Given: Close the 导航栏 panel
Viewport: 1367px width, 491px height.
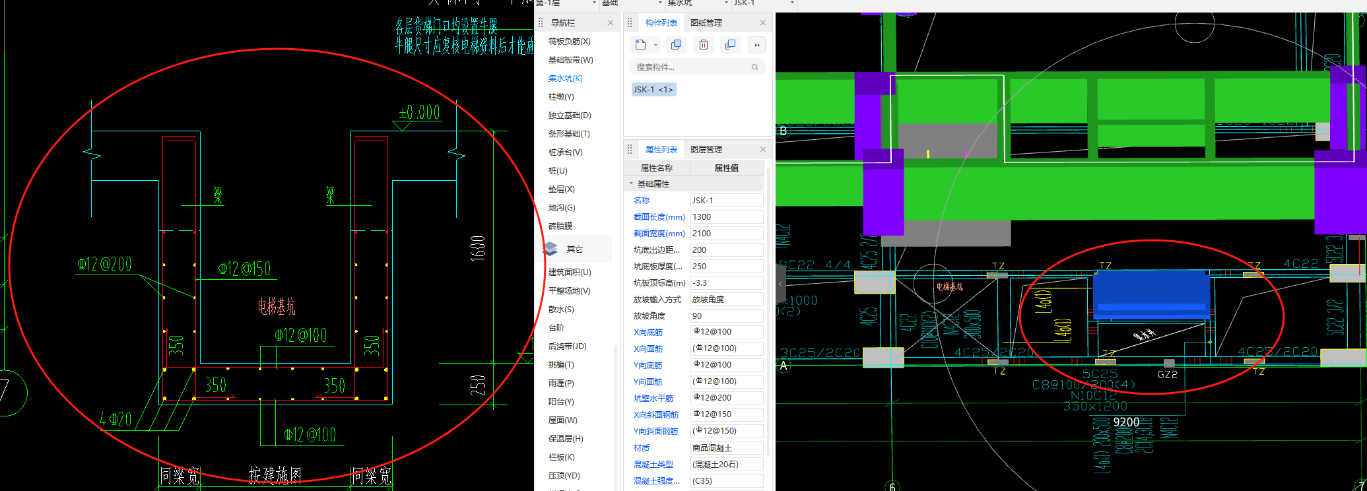Looking at the screenshot, I should (611, 22).
